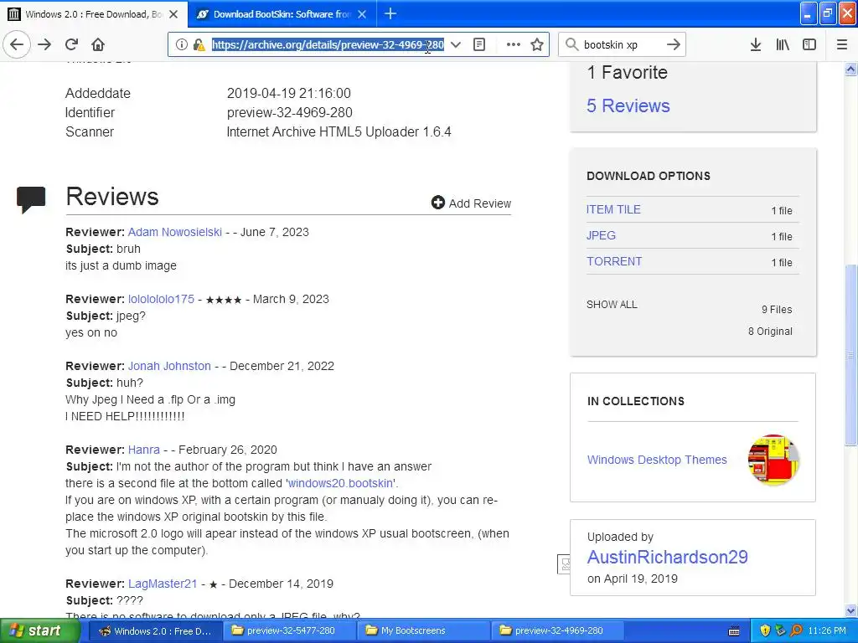Close the Windows 2.0 tab

173,14
